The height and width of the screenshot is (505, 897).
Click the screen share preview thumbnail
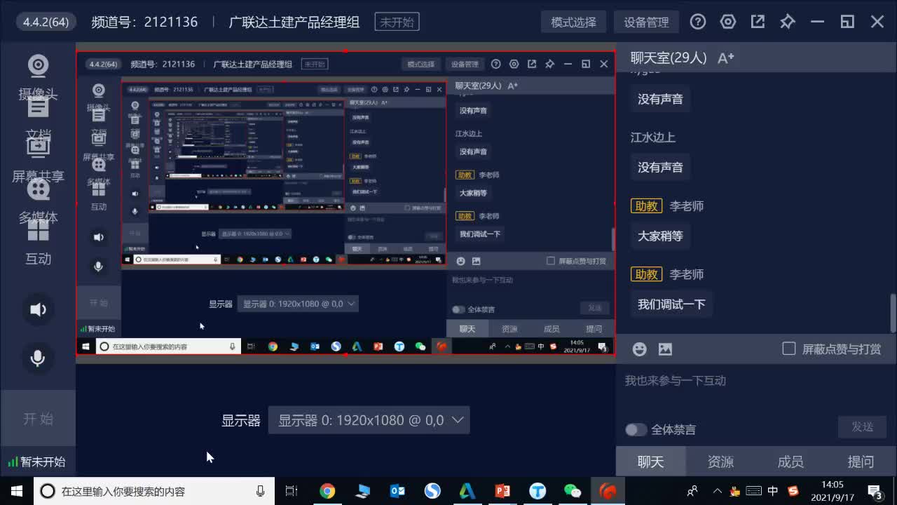[x=345, y=203]
